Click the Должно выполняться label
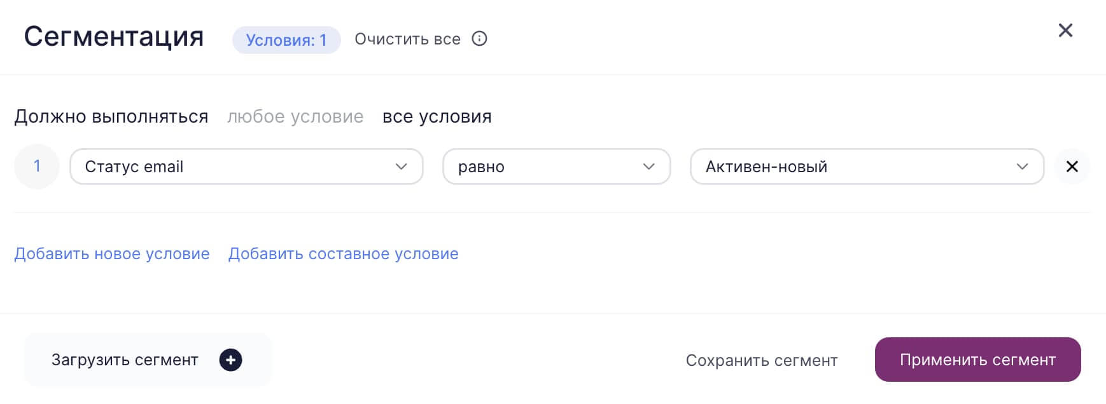 pyautogui.click(x=111, y=117)
